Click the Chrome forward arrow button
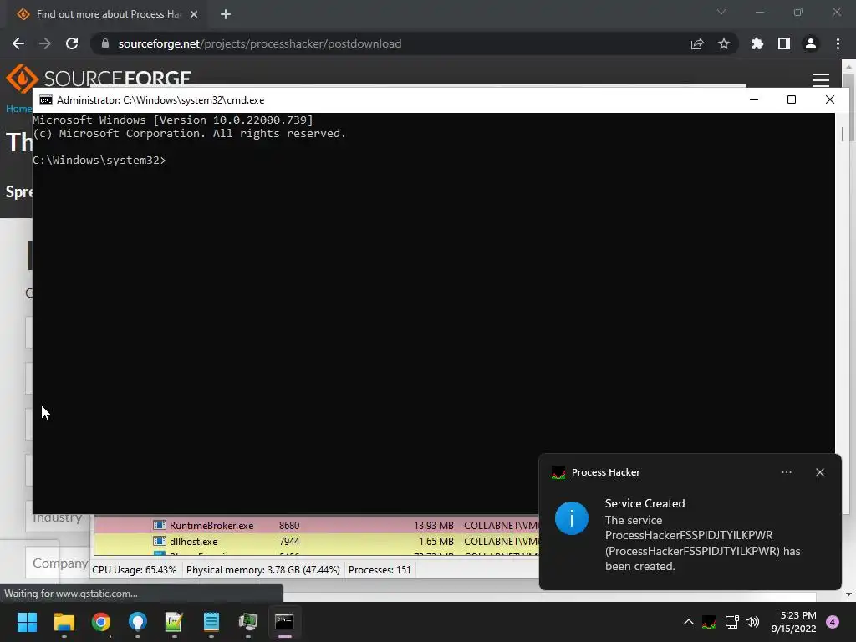 [45, 43]
